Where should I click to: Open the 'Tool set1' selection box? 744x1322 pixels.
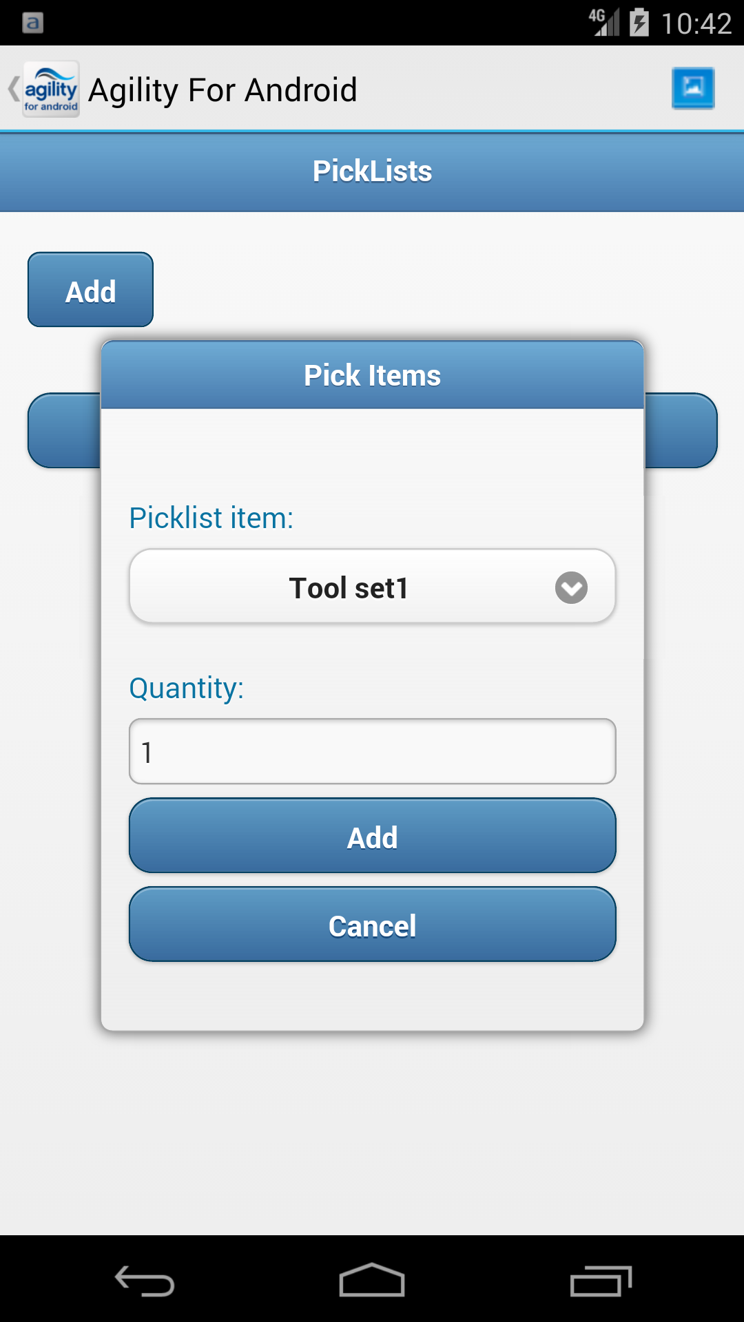349,588
